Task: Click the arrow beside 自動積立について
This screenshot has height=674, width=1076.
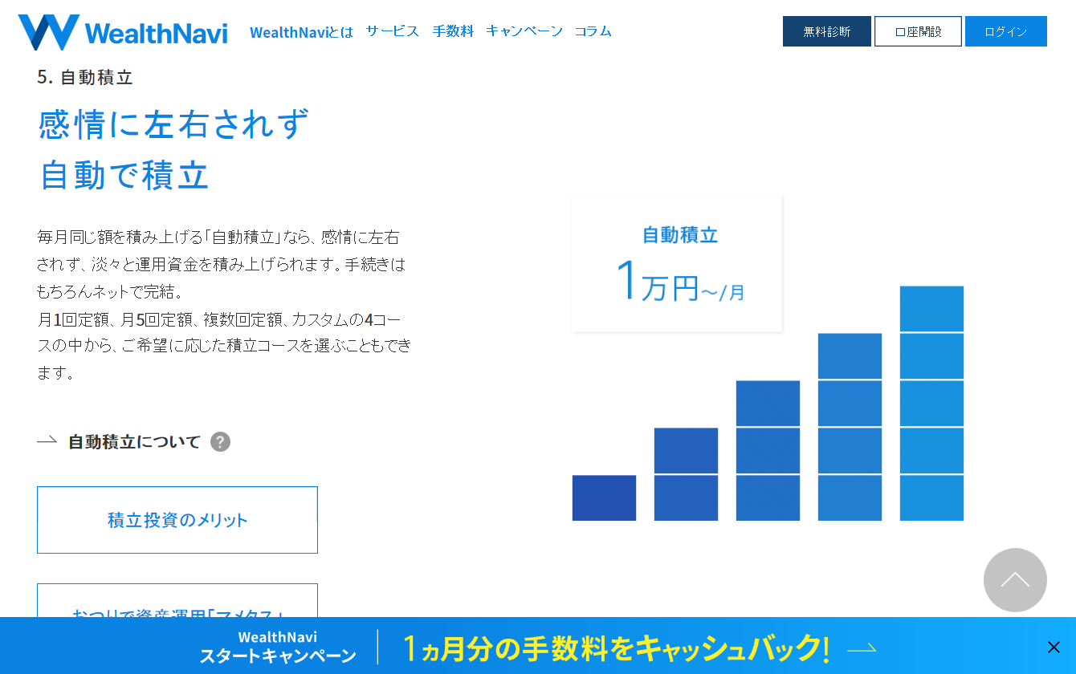Action: 44,441
